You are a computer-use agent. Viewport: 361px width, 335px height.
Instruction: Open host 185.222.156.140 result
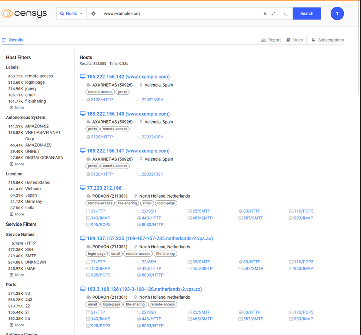128,114
